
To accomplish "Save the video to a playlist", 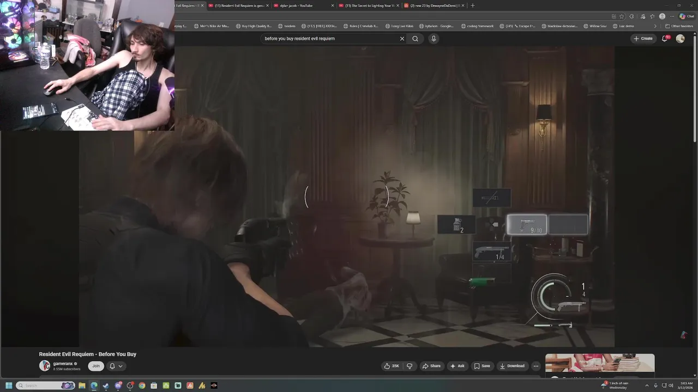I will (x=482, y=366).
